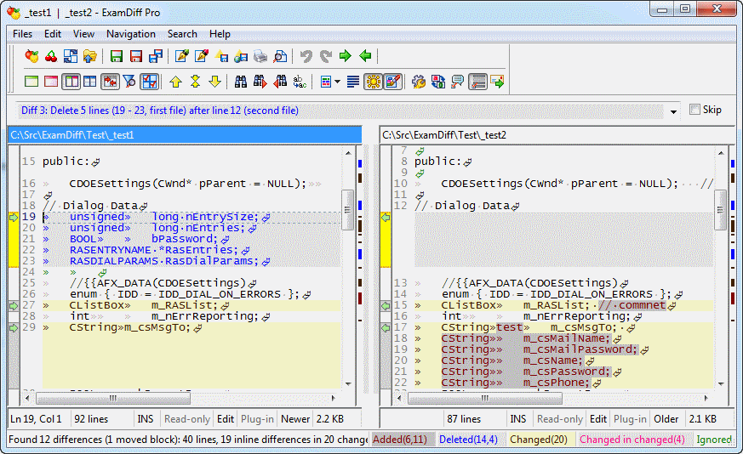The height and width of the screenshot is (454, 743).
Task: Click the save both files icon
Action: pyautogui.click(x=156, y=56)
